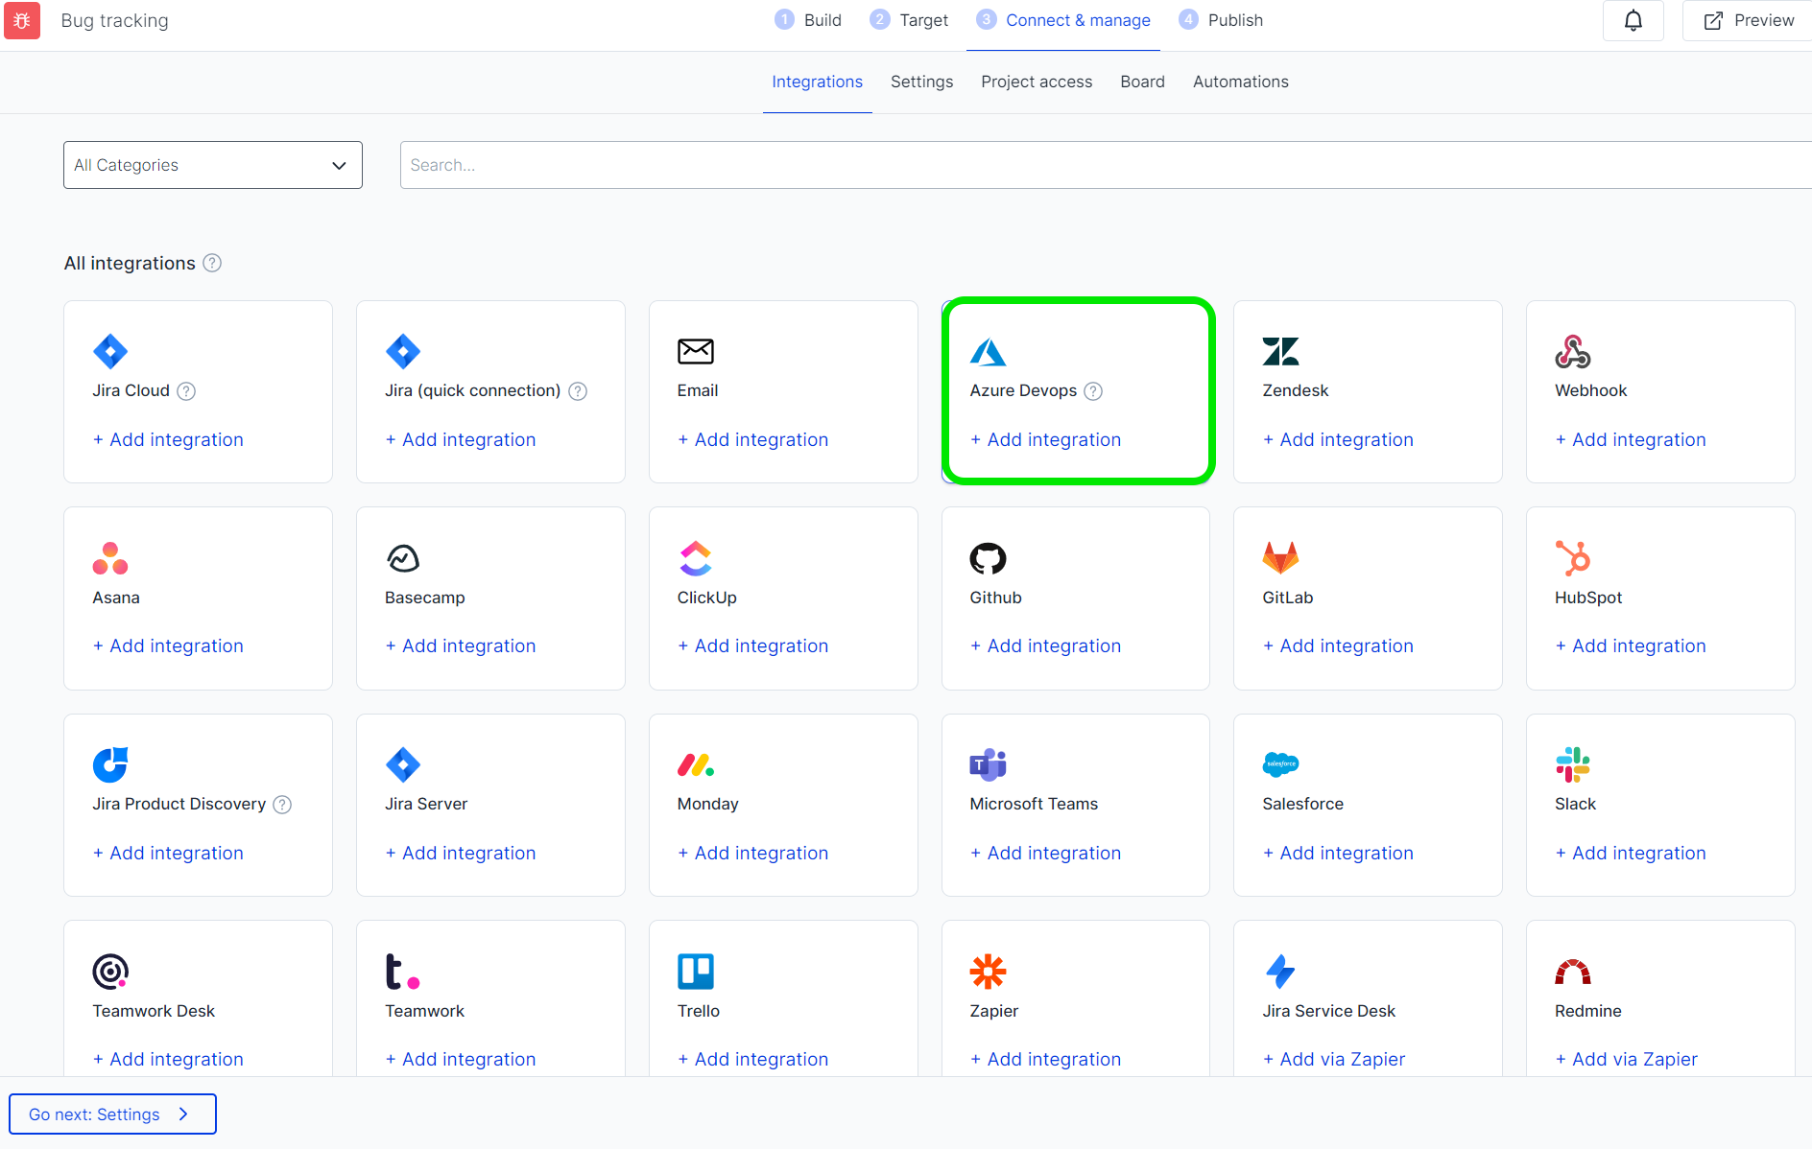The image size is (1812, 1149).
Task: Switch to the Settings tab
Action: point(921,82)
